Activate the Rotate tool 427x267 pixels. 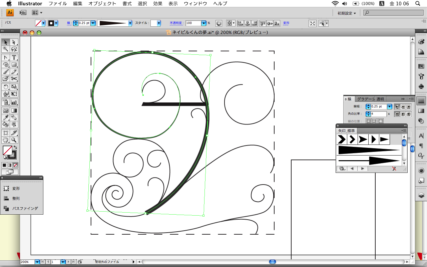click(6, 87)
